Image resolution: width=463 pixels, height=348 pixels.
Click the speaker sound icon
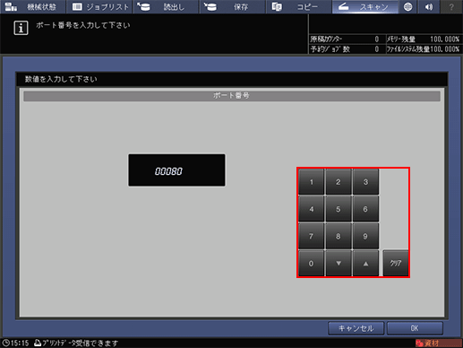tap(429, 7)
